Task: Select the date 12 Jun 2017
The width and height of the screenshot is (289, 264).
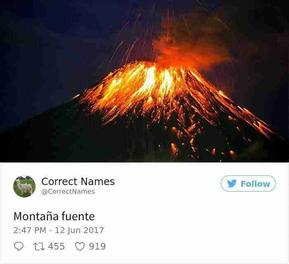Action: 79,231
